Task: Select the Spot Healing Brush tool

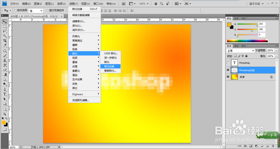Action: [5, 51]
